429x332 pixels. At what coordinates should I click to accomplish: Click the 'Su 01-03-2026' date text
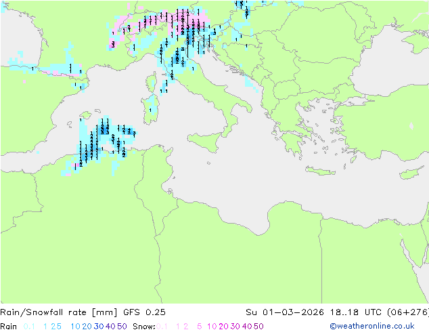[285, 312]
